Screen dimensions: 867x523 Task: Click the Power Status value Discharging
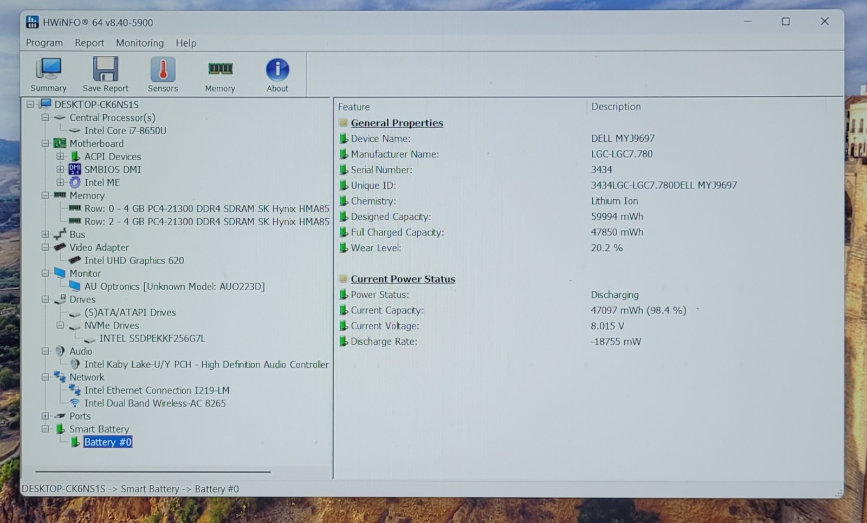(x=614, y=295)
